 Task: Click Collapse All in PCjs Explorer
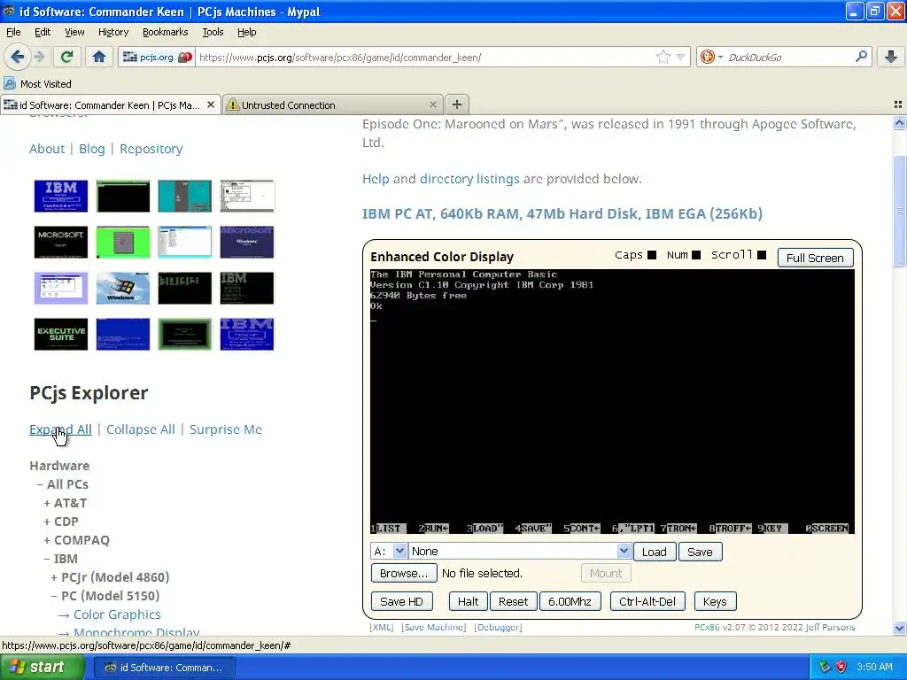[x=141, y=429]
